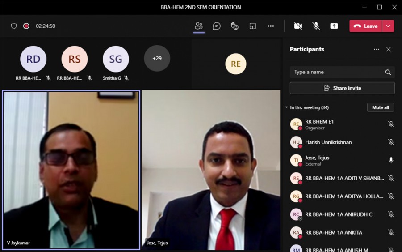Open the Participants panel more options menu
Screen dimensions: 402x252
(x=376, y=49)
